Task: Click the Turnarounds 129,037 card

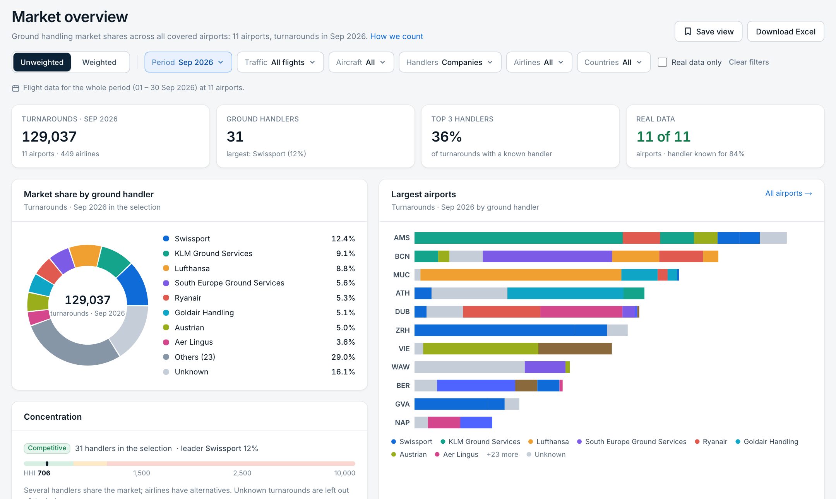Action: coord(111,136)
